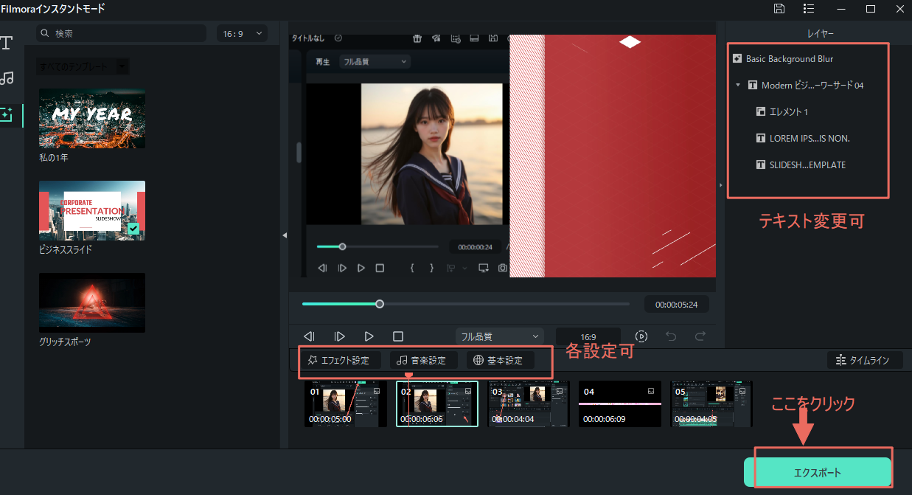Viewport: 912px width, 495px height.
Task: Click replace-media icon on clip 04
Action: [x=650, y=391]
